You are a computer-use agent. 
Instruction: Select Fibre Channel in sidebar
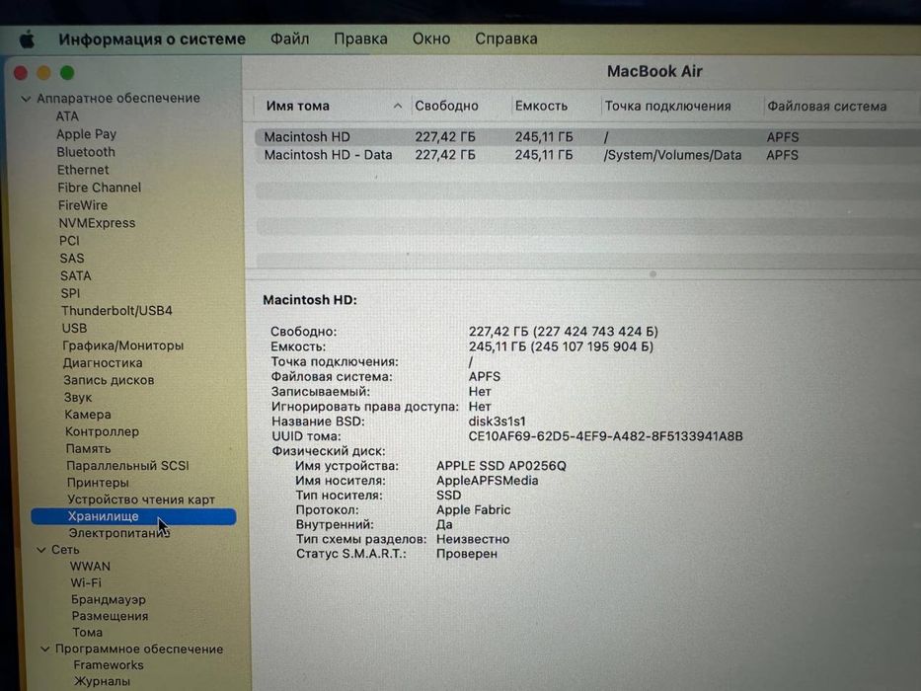100,188
